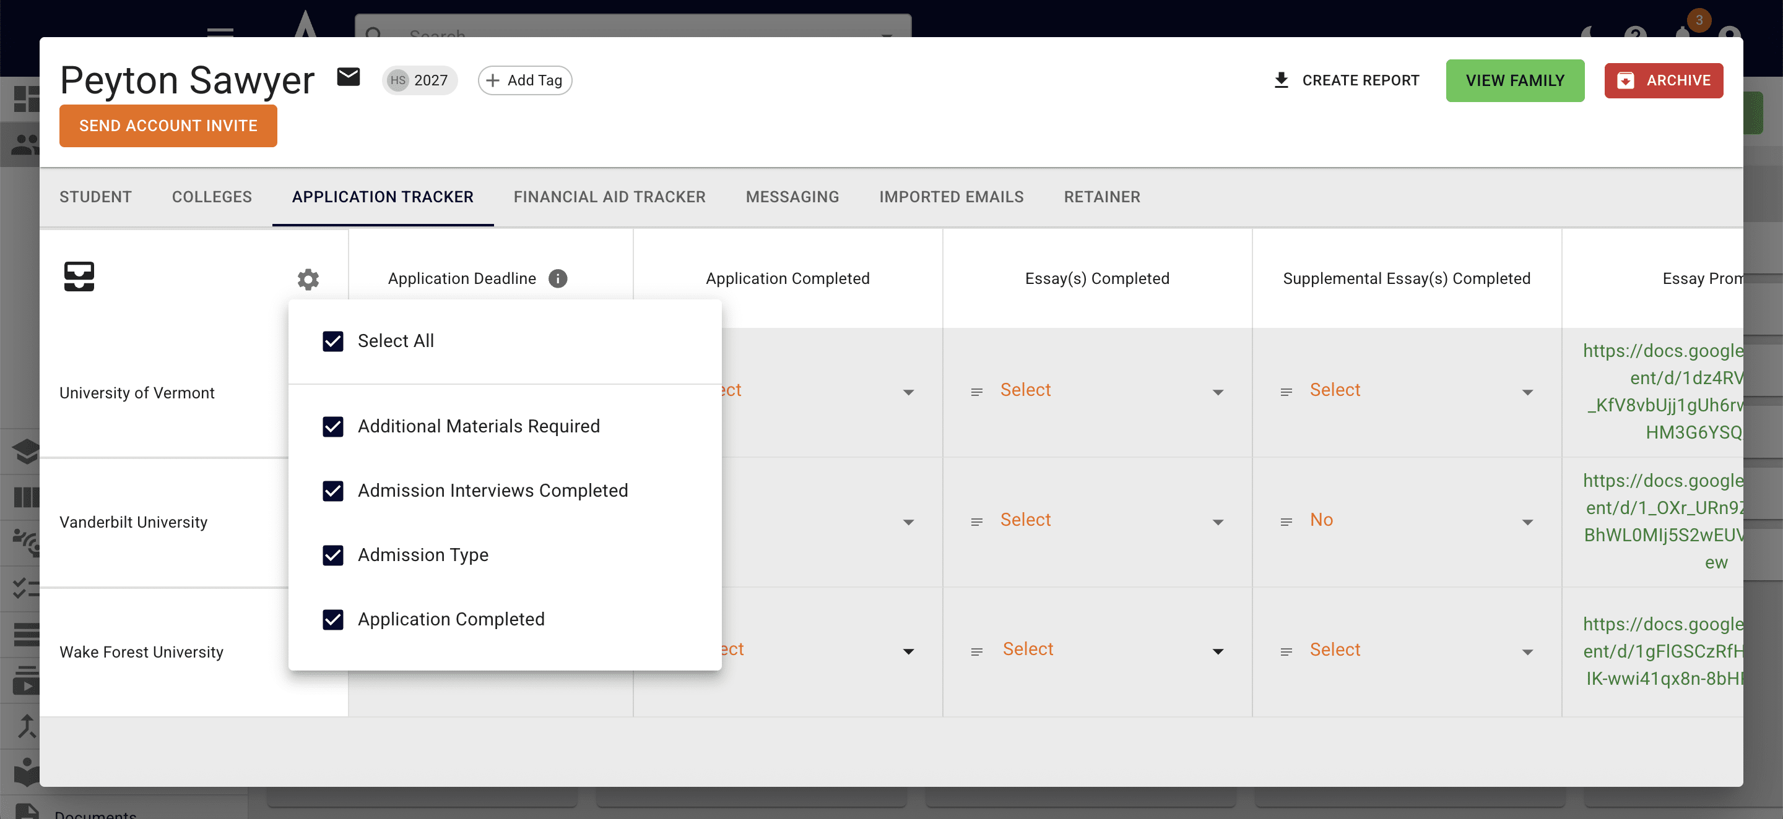Uncheck the Admission Type column
Image resolution: width=1783 pixels, height=819 pixels.
[333, 555]
